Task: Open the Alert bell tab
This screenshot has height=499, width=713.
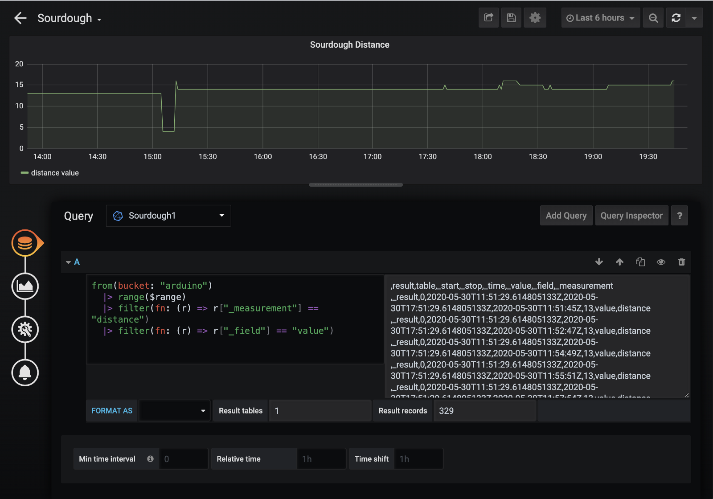Action: point(25,372)
